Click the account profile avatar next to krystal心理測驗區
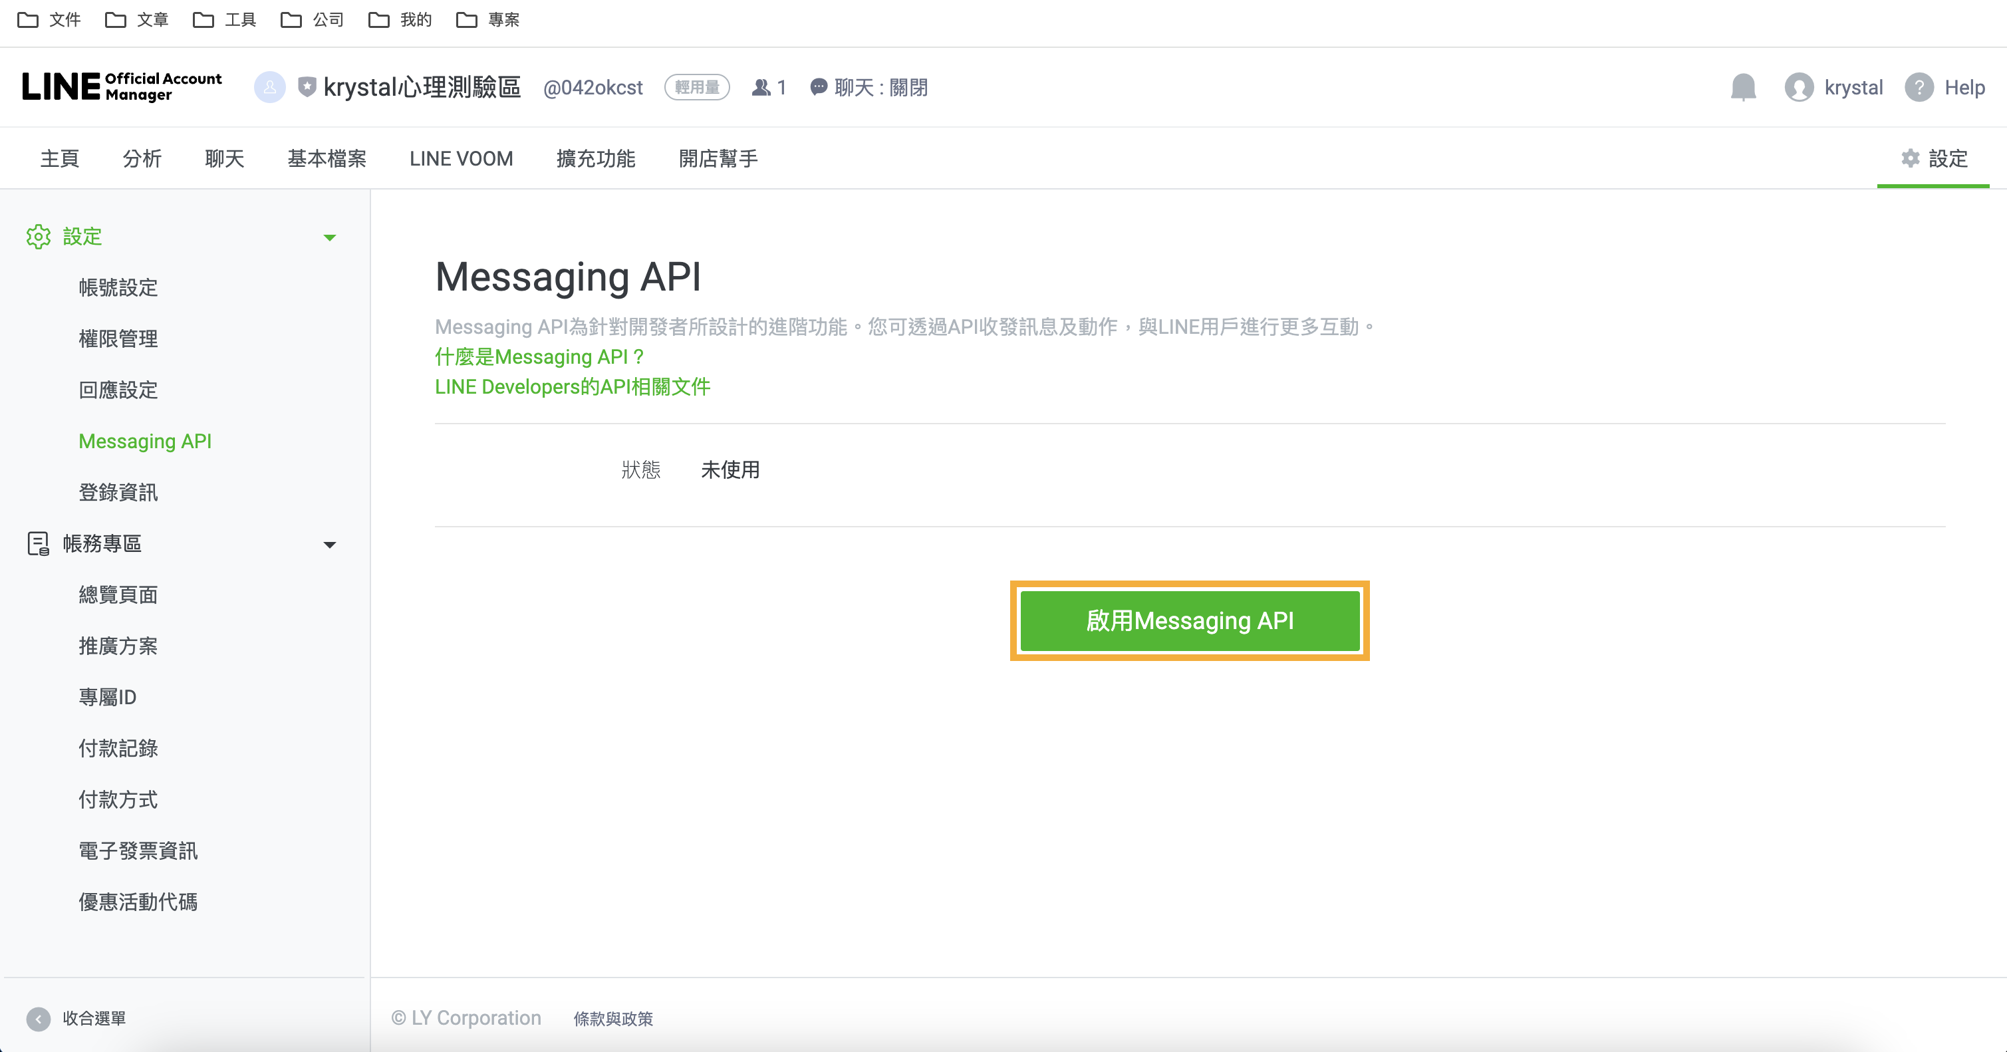Image resolution: width=2007 pixels, height=1052 pixels. pyautogui.click(x=269, y=87)
